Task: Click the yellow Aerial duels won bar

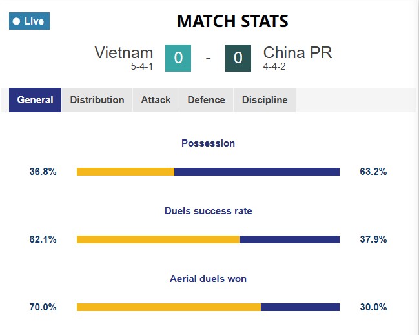Action: 169,307
